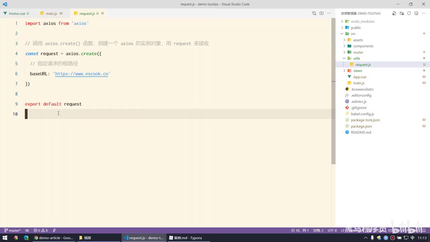The height and width of the screenshot is (242, 430).
Task: Create a new folder in Explorer
Action: [401, 13]
